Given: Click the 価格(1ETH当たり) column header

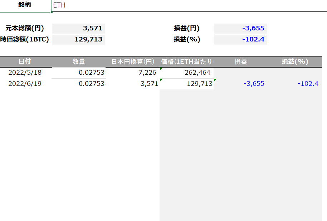Looking at the screenshot, I should click(186, 62).
